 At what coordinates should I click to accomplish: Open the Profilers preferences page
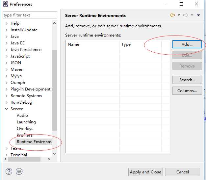coord(25,135)
